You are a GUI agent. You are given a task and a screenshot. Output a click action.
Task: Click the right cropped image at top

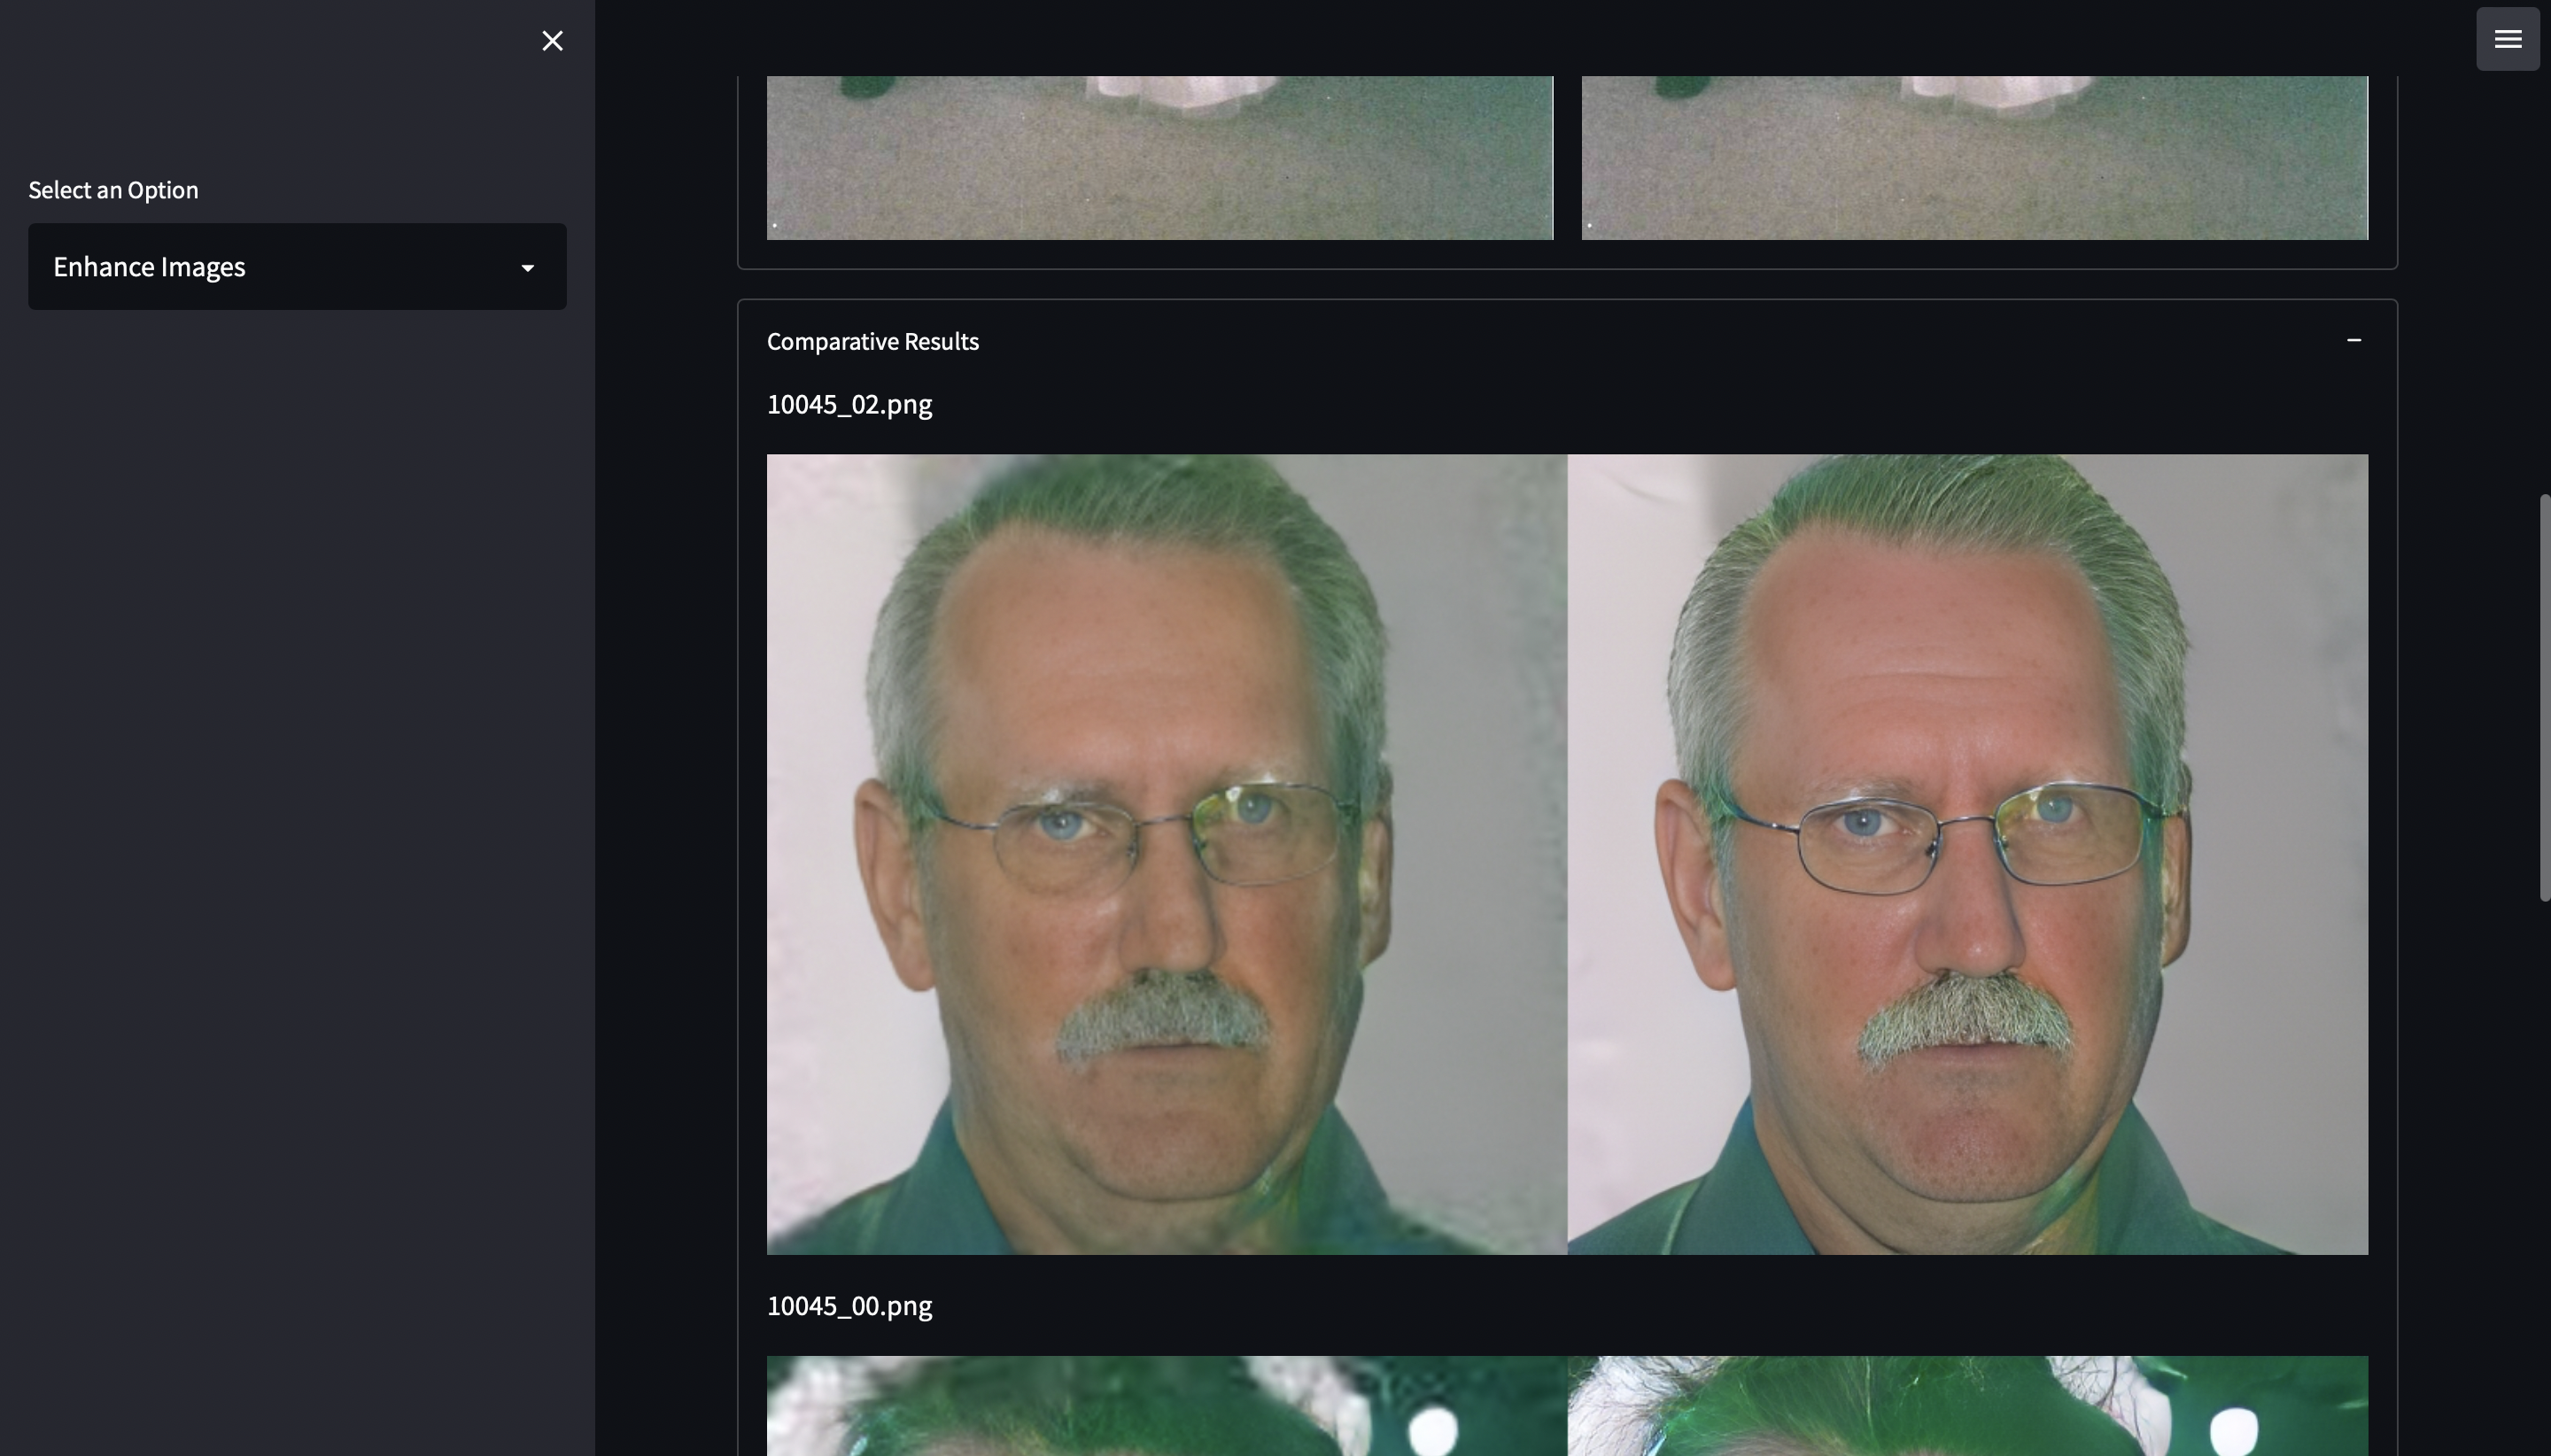tap(1974, 157)
